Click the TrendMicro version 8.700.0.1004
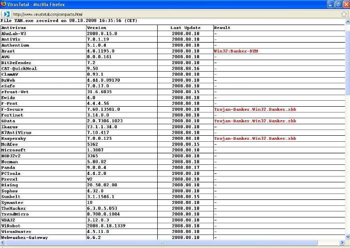The width and height of the screenshot is (350, 248). click(x=103, y=214)
